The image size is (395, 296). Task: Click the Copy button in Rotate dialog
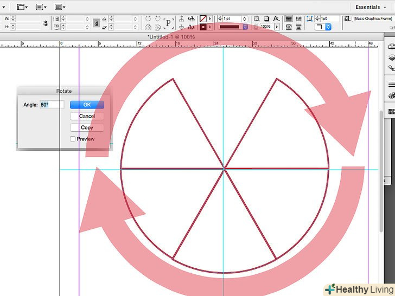pyautogui.click(x=87, y=127)
